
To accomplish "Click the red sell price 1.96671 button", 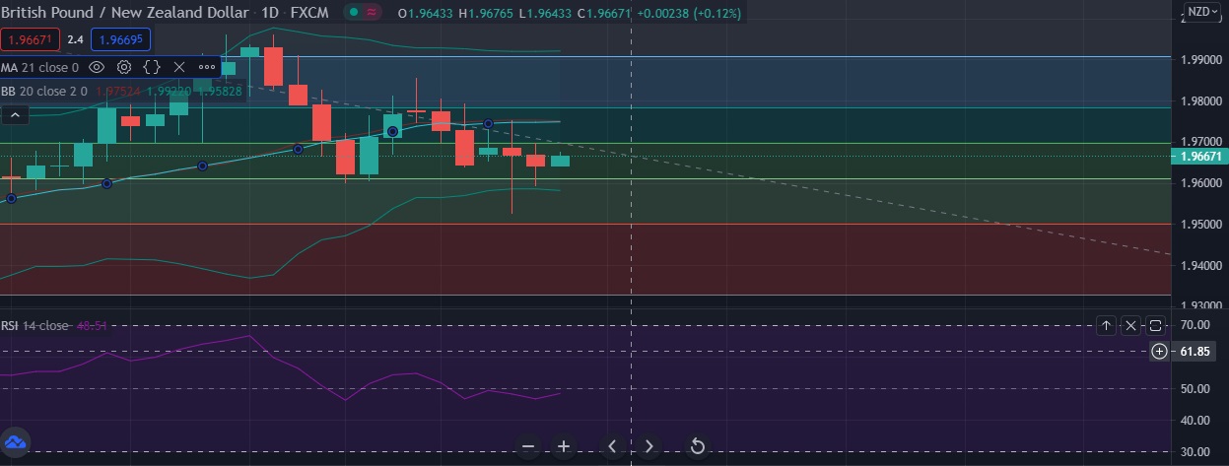I will (x=31, y=39).
